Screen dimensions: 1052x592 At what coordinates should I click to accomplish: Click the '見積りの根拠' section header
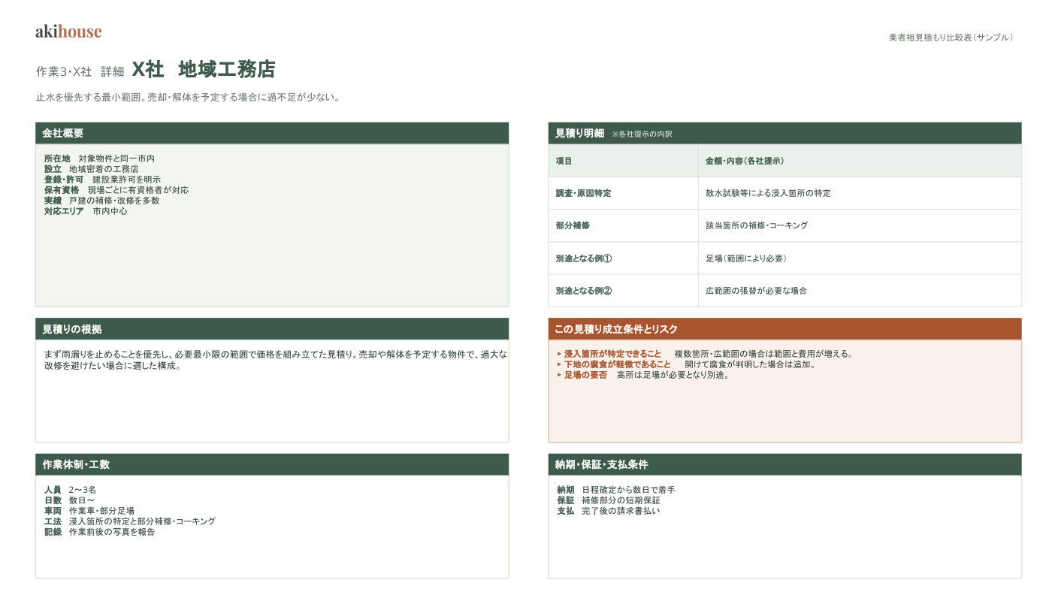tap(272, 329)
